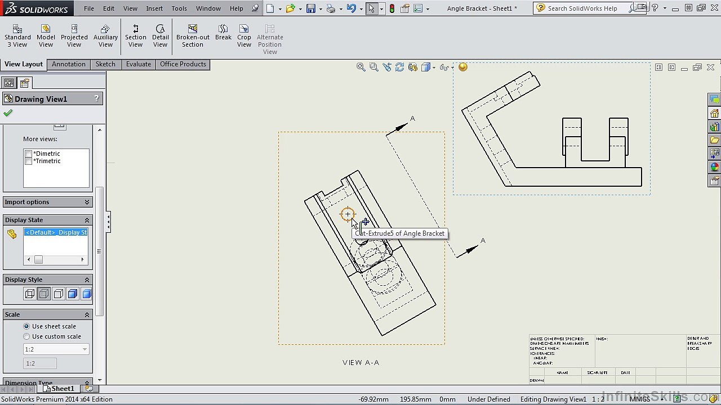Collapse the Display Style section

(87, 280)
